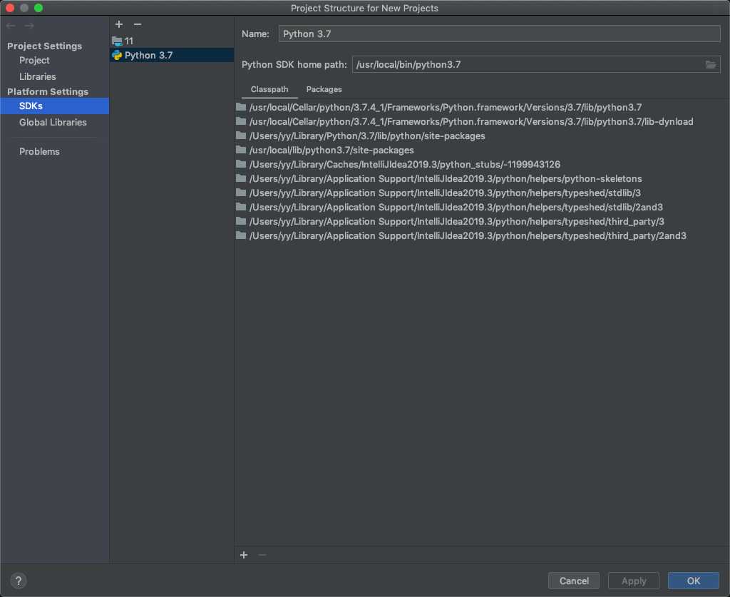Switch to the Packages tab

coord(324,89)
